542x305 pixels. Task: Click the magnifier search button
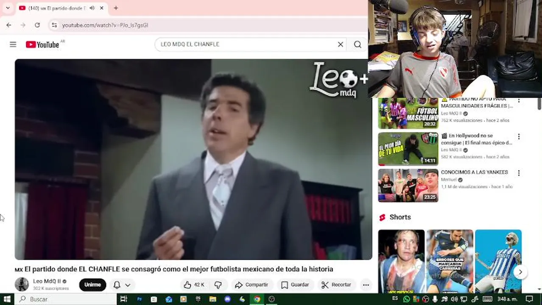coord(358,44)
